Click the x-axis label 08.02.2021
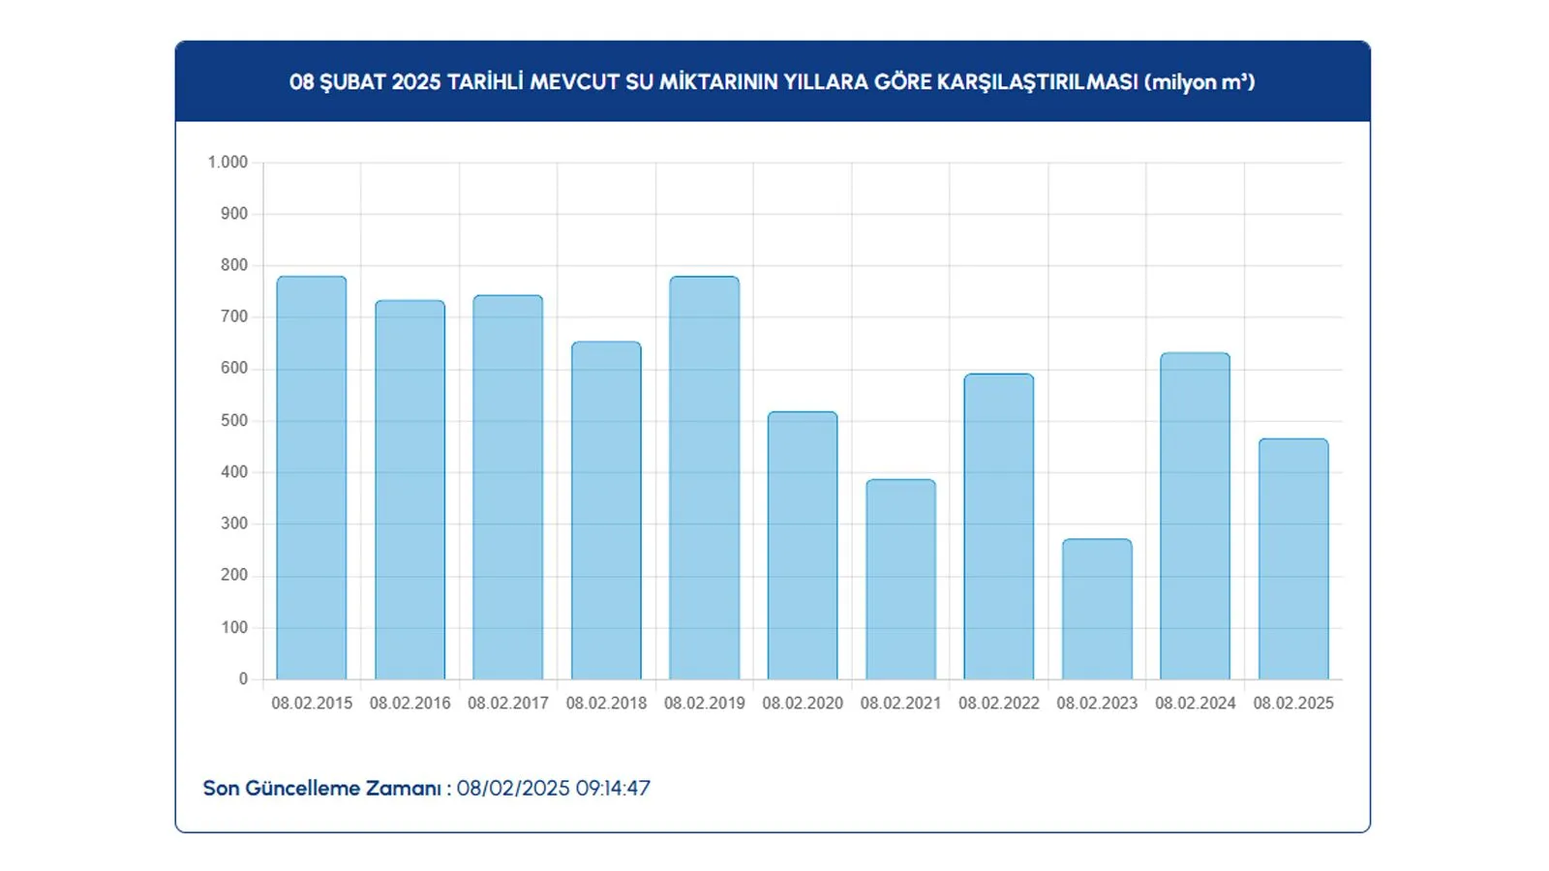Screen dimensions: 1549x871 [x=901, y=704]
